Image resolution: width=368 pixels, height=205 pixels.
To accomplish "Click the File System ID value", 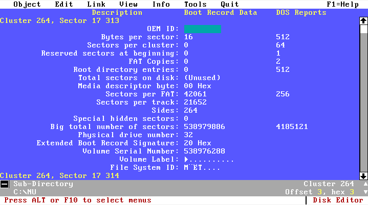I will (202, 168).
